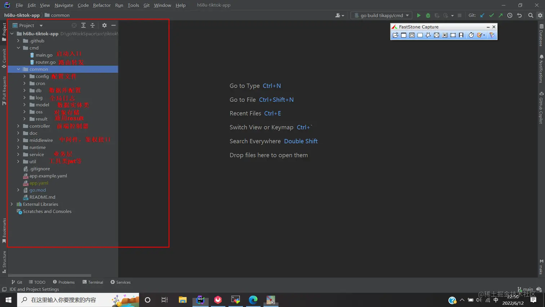
Task: Click FastStone capture full screen icon
Action: click(437, 35)
